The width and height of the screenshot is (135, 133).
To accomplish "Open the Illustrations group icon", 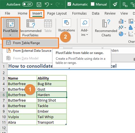I will point(67,23).
